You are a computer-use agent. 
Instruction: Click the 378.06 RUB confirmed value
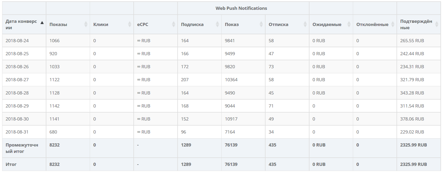tap(412, 119)
